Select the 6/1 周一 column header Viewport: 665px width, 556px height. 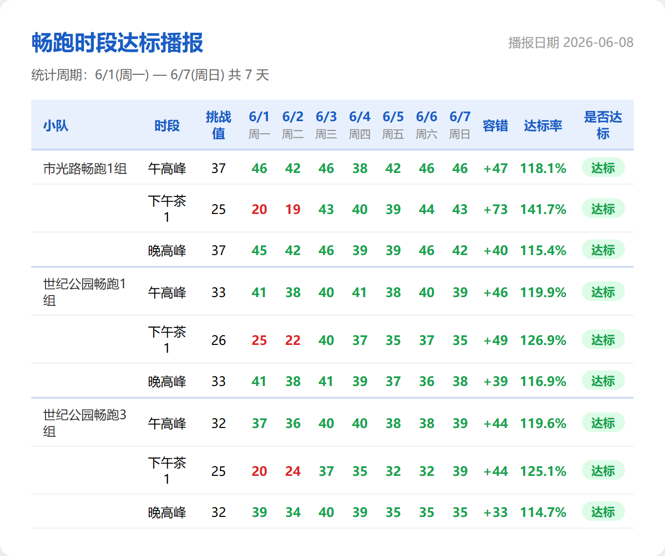[259, 125]
